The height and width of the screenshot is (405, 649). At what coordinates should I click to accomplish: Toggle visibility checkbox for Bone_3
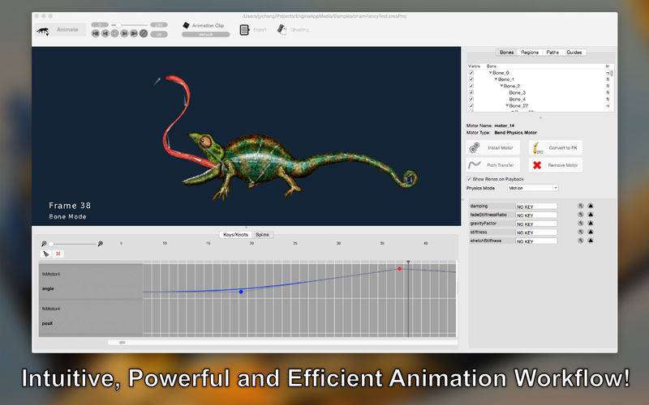[471, 92]
